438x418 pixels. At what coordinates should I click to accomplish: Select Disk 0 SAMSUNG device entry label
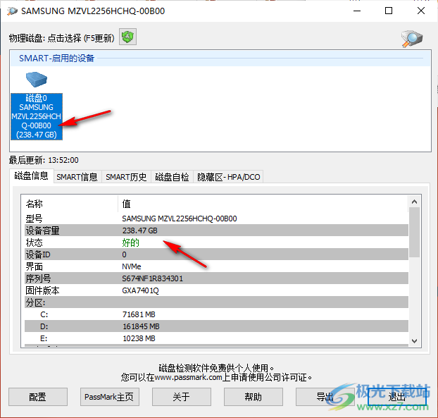pos(37,116)
